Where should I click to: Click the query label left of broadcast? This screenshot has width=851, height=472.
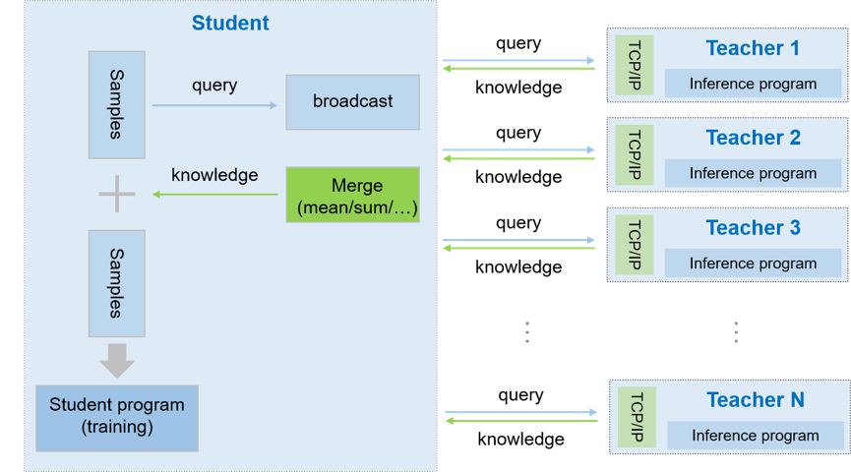coord(214,86)
